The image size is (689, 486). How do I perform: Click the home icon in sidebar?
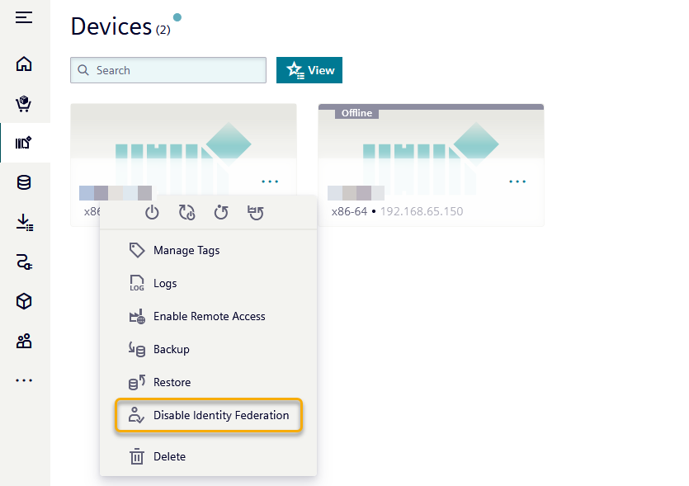pos(24,64)
